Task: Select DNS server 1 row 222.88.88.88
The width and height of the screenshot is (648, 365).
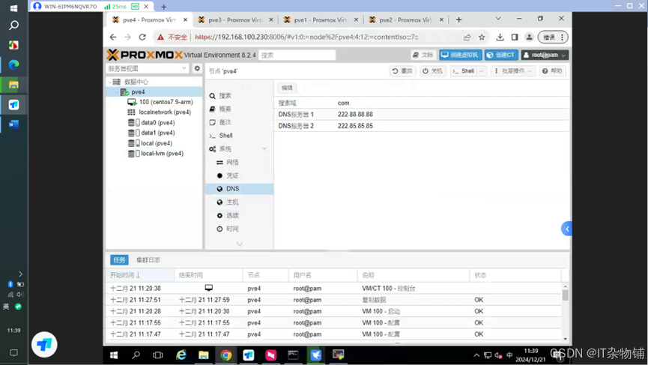Action: click(422, 114)
